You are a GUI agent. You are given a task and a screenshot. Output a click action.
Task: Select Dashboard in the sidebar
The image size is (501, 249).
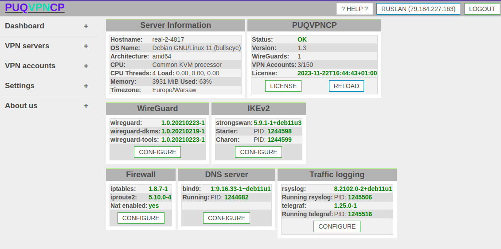[24, 26]
